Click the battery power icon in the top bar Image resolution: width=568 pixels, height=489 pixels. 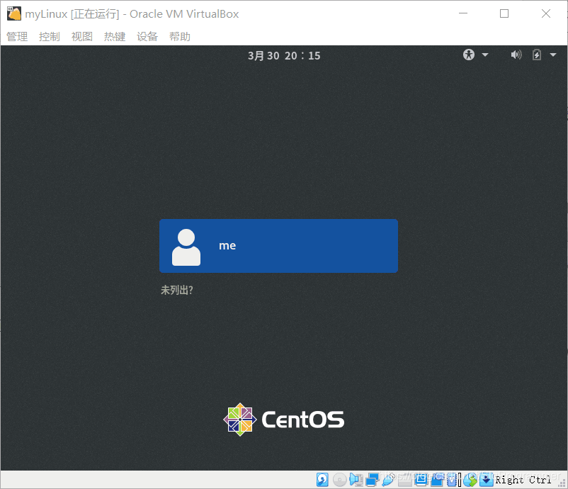pyautogui.click(x=537, y=55)
